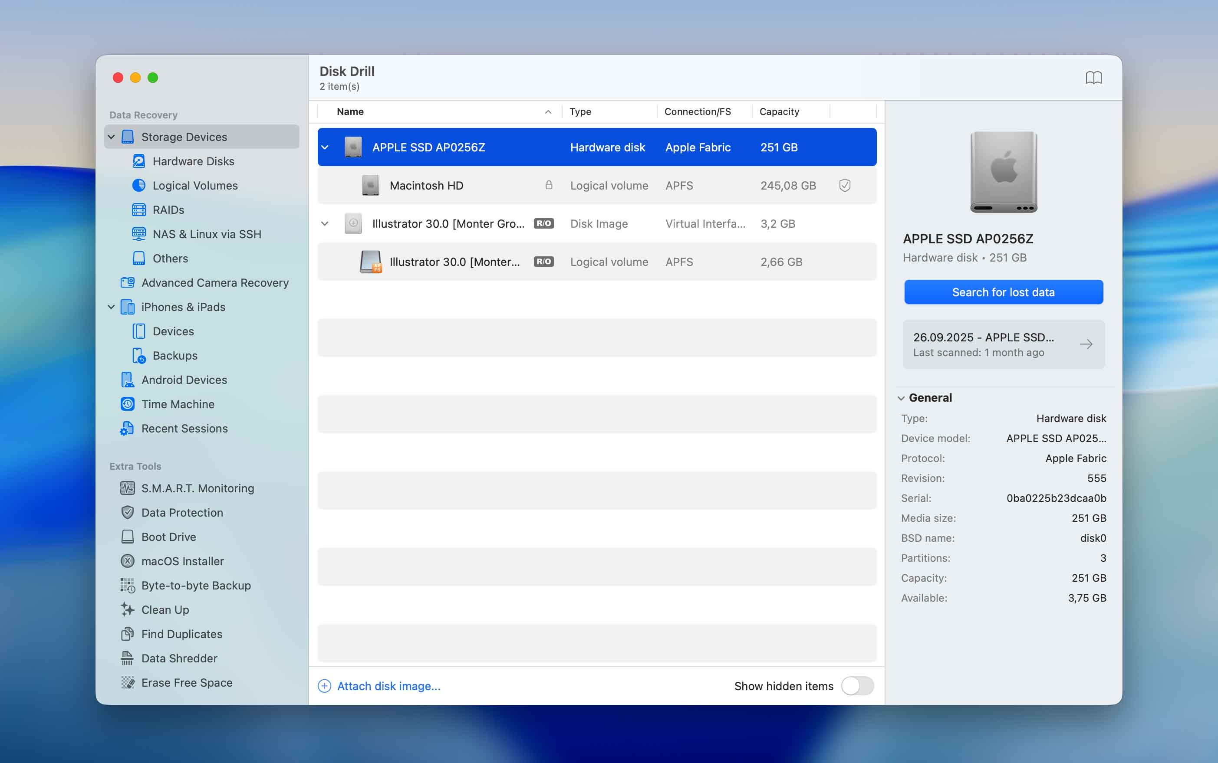Viewport: 1218px width, 763px height.
Task: Collapse the APPLE SSD AP0256Z row
Action: pos(325,147)
